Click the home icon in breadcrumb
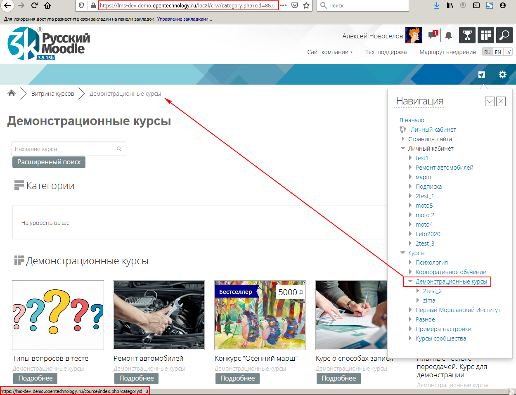This screenshot has height=395, width=516. pos(12,93)
